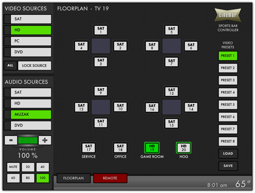255x193 pixels.
Task: Select the SAT 15 TV icon
Action: tap(171, 123)
